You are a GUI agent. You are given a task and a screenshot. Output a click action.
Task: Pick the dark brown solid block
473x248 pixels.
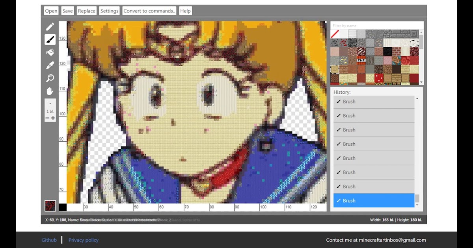pos(397,69)
